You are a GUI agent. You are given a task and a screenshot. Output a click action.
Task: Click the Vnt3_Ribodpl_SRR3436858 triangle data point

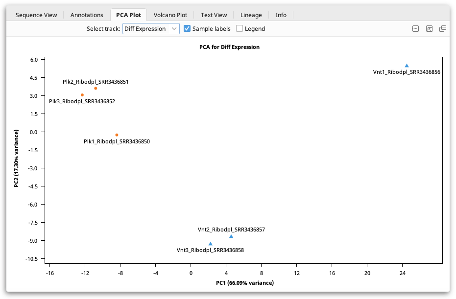(x=211, y=244)
